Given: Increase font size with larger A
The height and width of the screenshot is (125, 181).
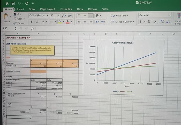Looking at the screenshot, I should click(64, 16).
